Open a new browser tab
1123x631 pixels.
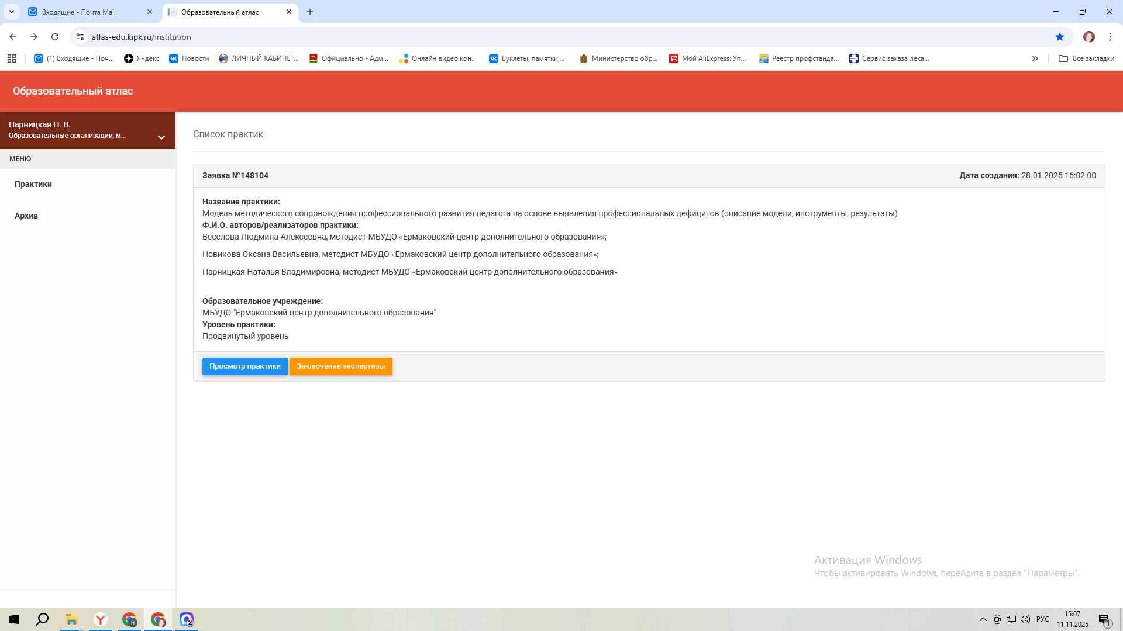point(310,12)
